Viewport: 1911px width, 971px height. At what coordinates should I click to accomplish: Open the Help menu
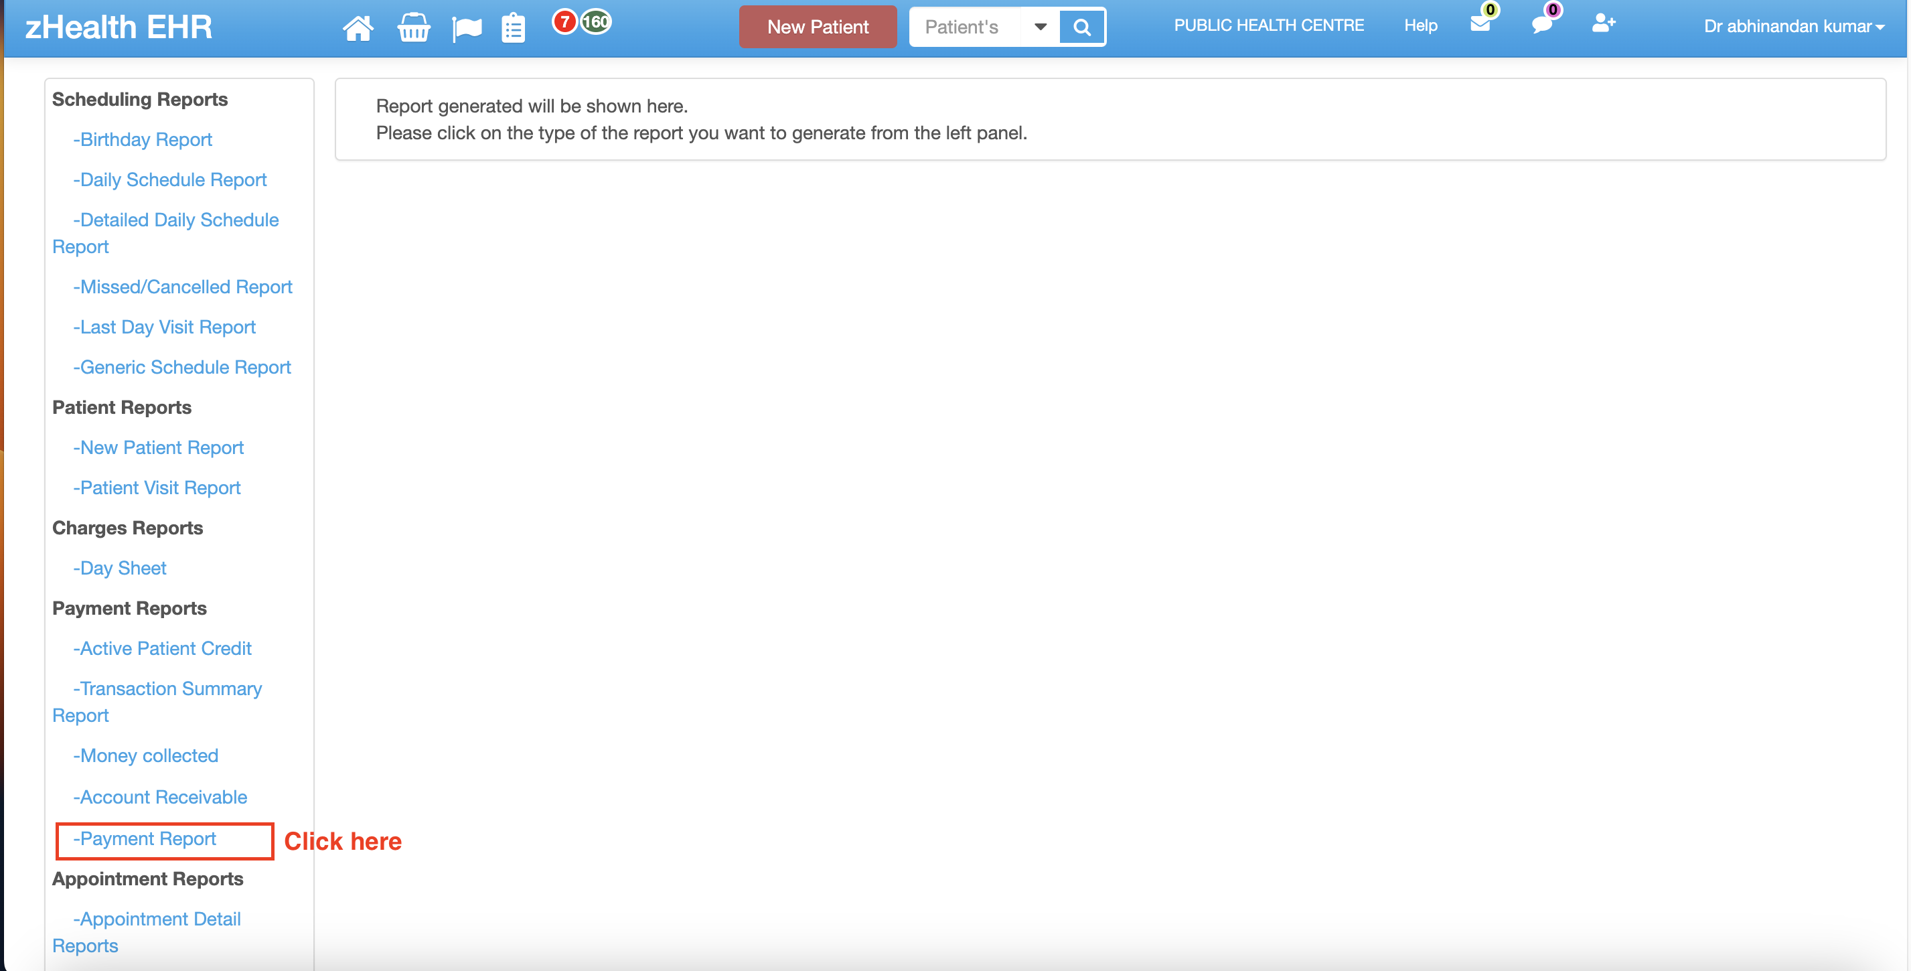coord(1421,25)
